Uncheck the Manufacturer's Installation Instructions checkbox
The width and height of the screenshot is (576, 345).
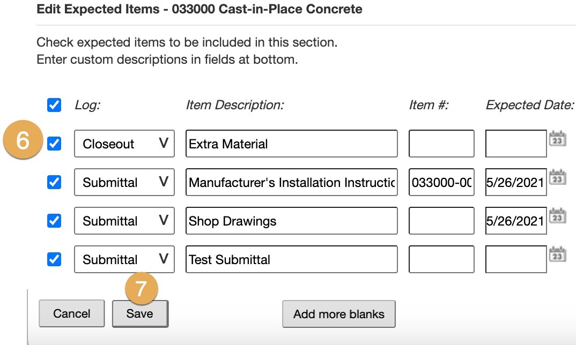54,182
